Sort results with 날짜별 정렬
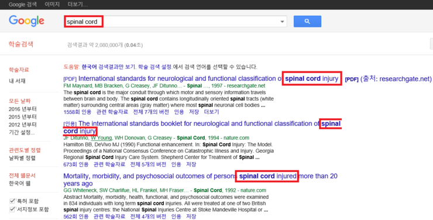The height and width of the screenshot is (220, 433). coord(22,158)
